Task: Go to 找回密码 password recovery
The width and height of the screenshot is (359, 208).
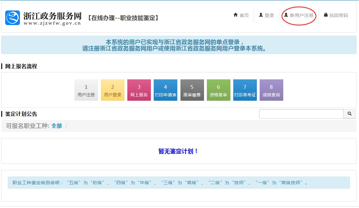Action: pyautogui.click(x=339, y=15)
